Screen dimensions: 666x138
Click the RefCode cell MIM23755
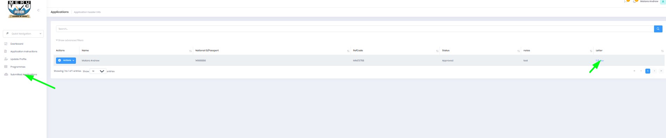coord(358,61)
